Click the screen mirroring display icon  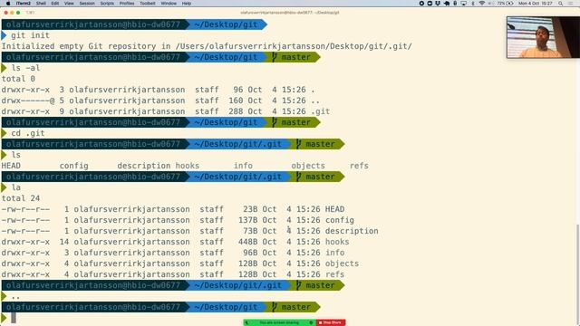(463, 4)
